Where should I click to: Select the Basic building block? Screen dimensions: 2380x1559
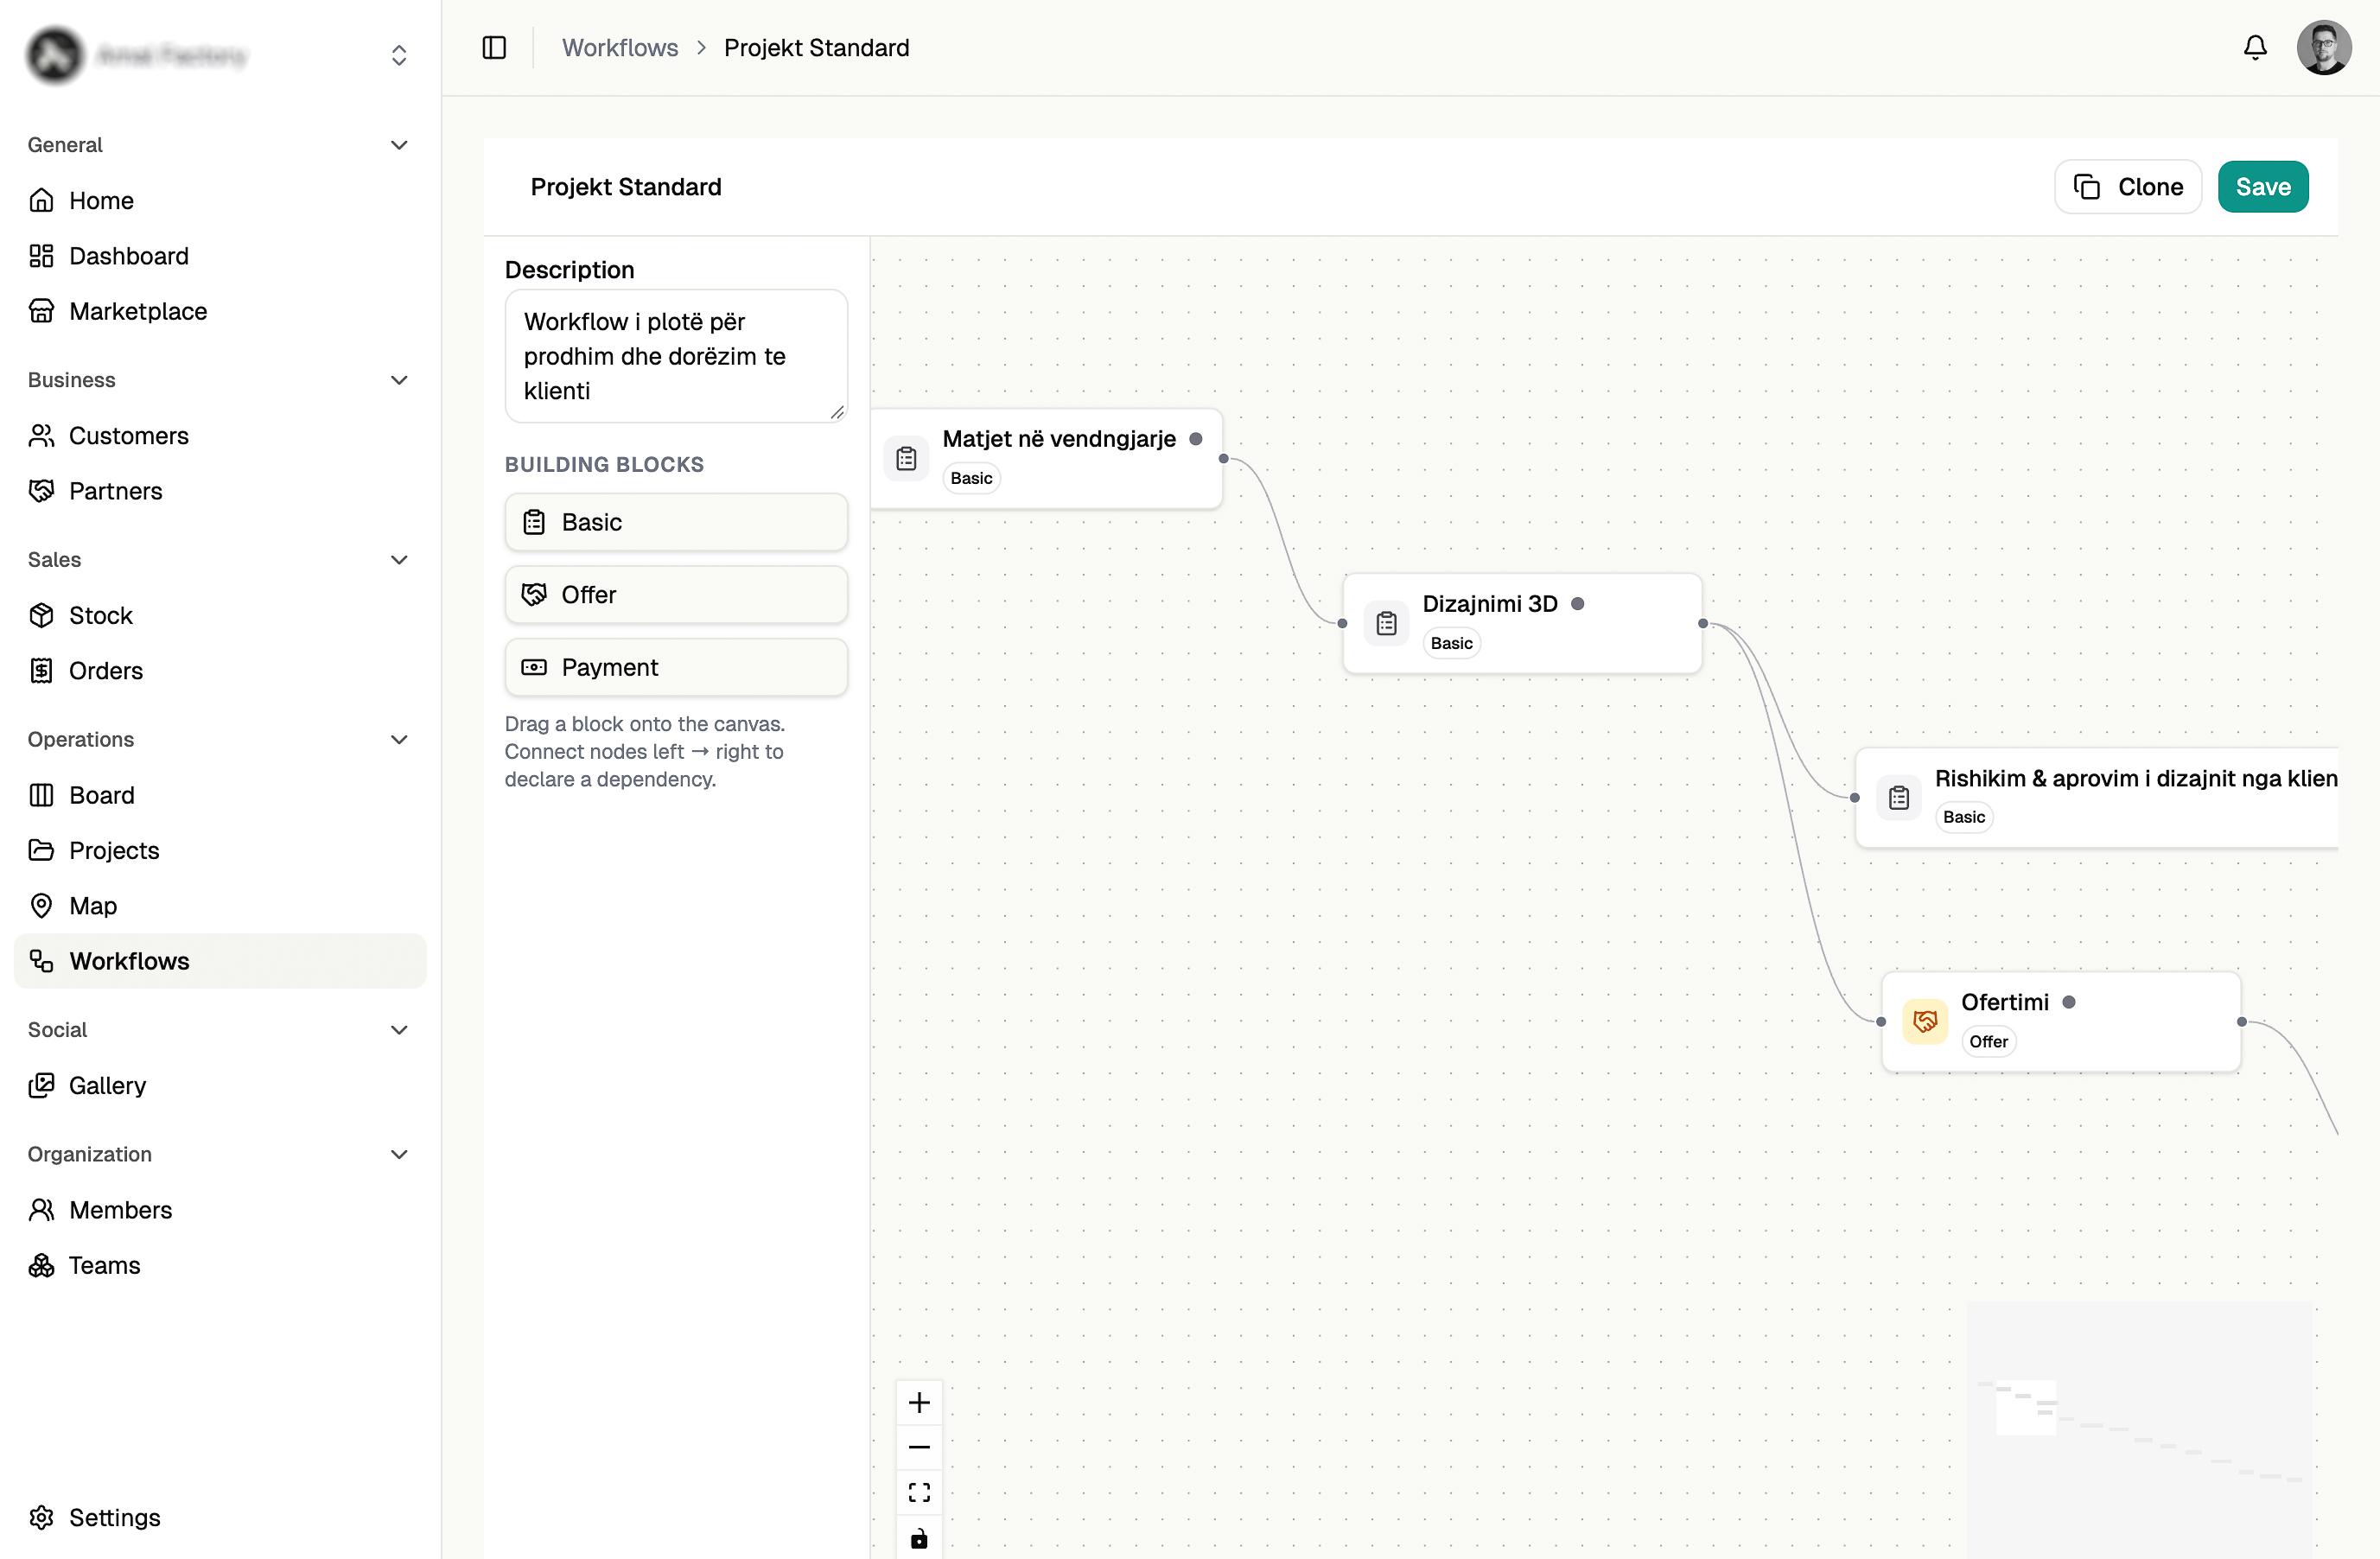pyautogui.click(x=676, y=522)
